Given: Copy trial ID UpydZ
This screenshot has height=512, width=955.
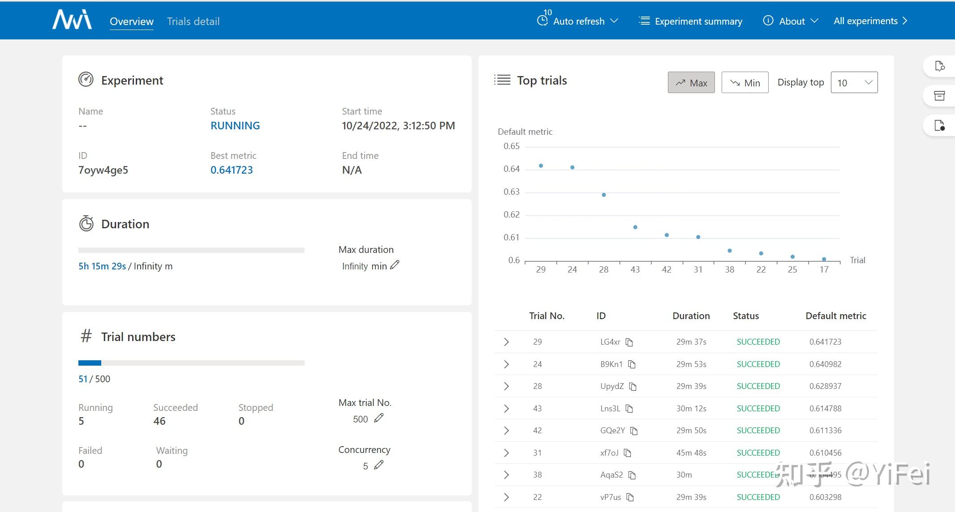Looking at the screenshot, I should [633, 386].
